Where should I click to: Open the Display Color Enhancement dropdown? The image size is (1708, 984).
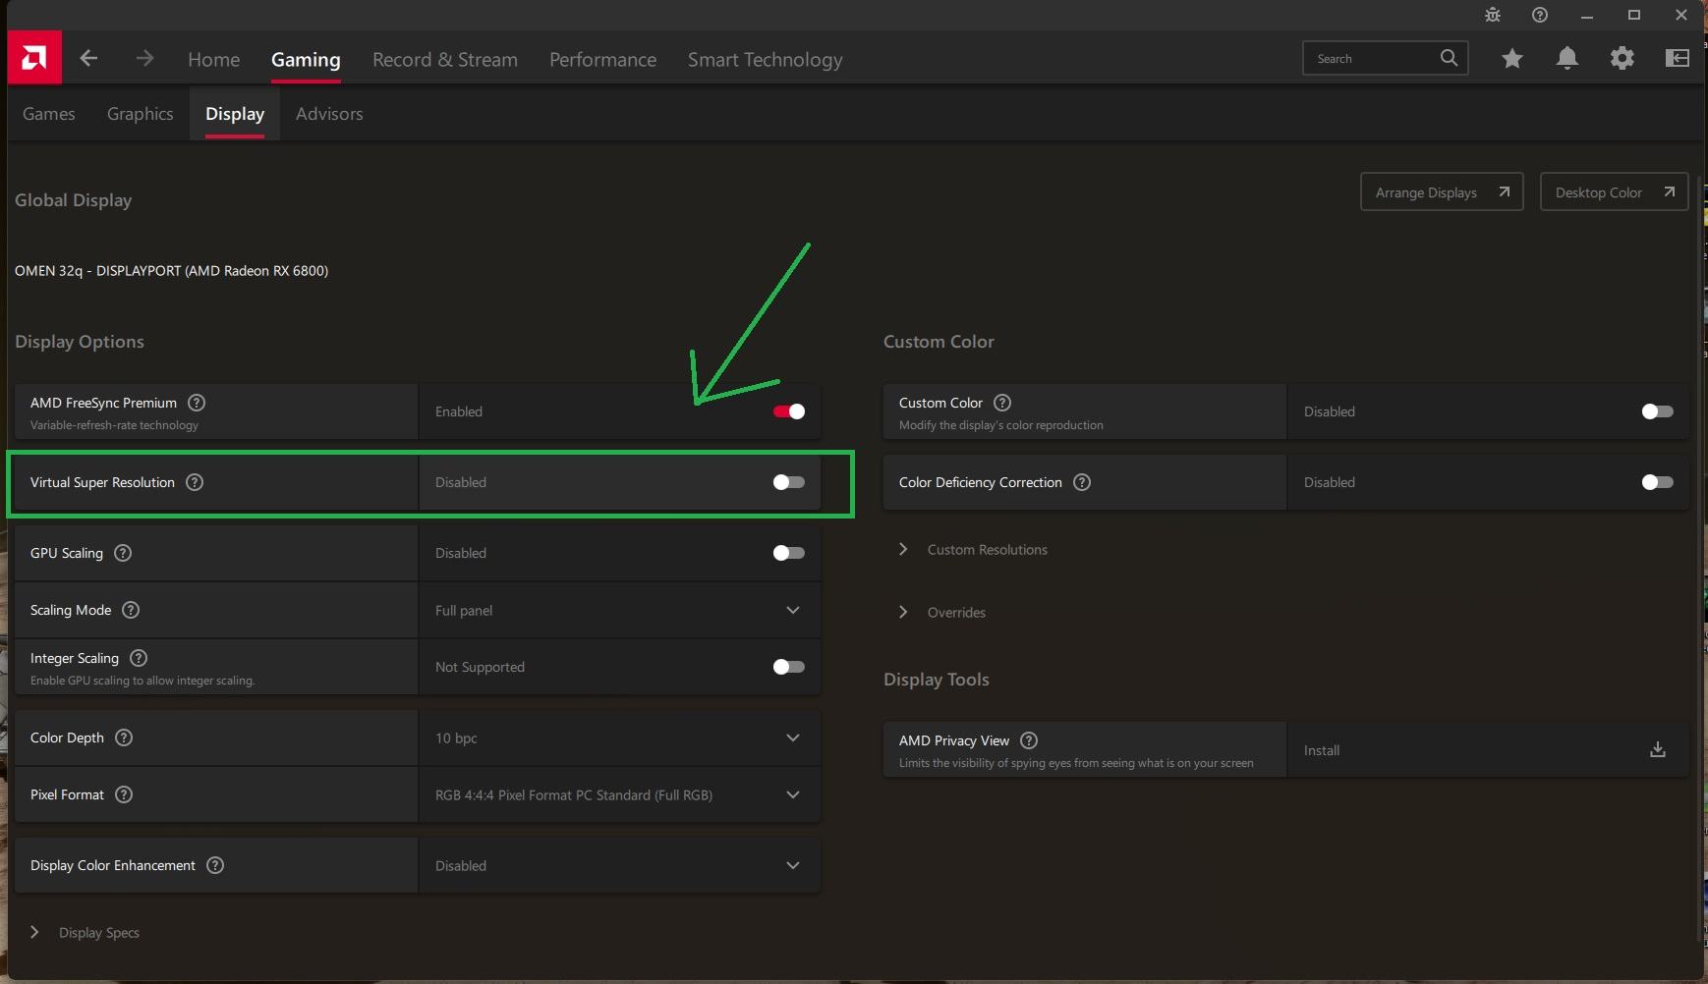(619, 865)
